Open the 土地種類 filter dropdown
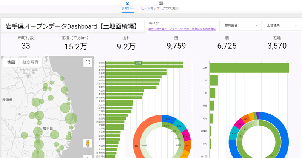Viewport: 302px width, 158px height. [282, 25]
